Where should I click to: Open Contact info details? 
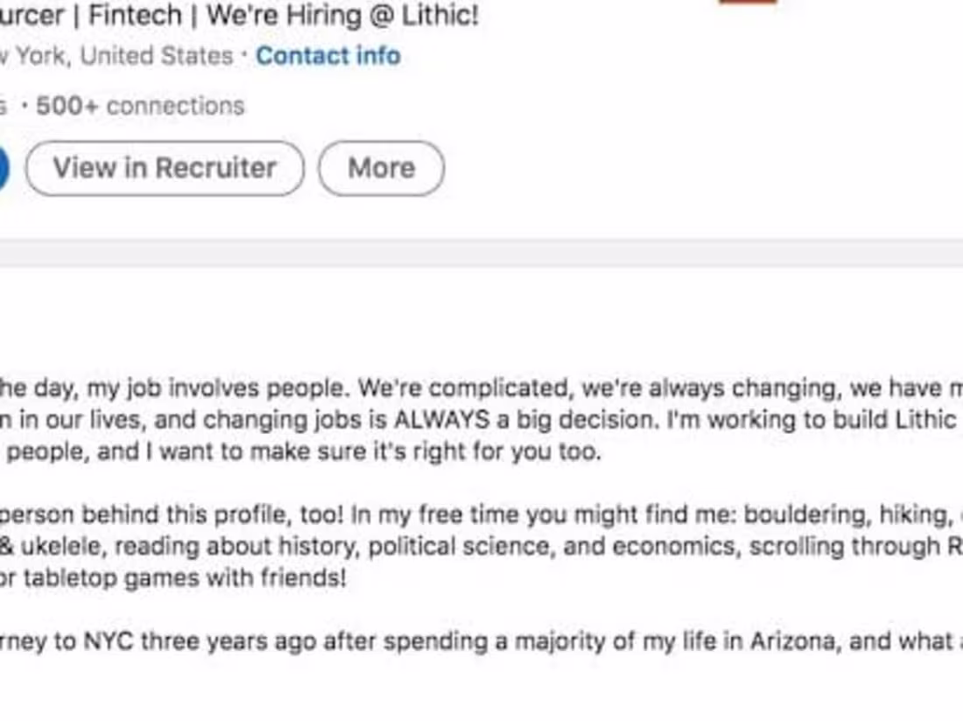click(x=327, y=56)
